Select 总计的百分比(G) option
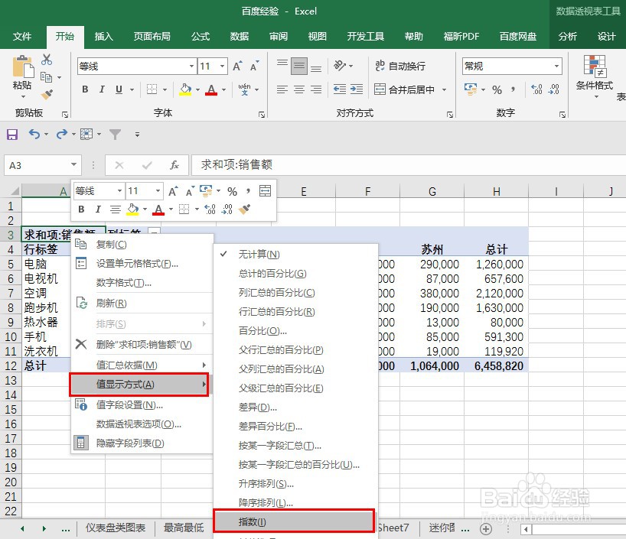 [295, 274]
